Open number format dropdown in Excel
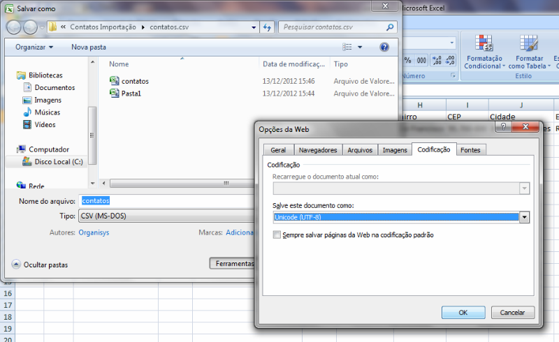Viewport: 559px width, 342px height. pos(451,43)
